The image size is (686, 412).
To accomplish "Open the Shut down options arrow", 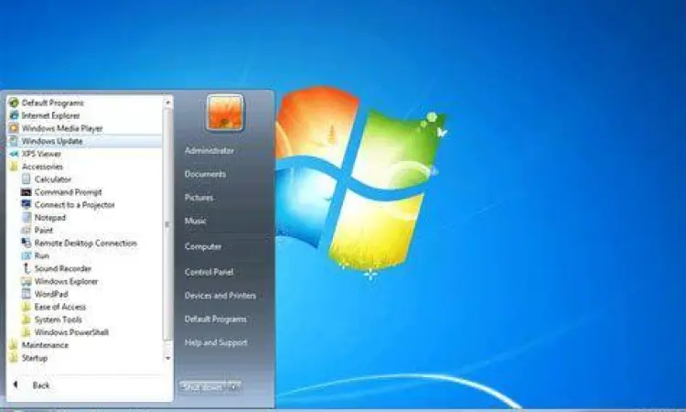I will (235, 386).
